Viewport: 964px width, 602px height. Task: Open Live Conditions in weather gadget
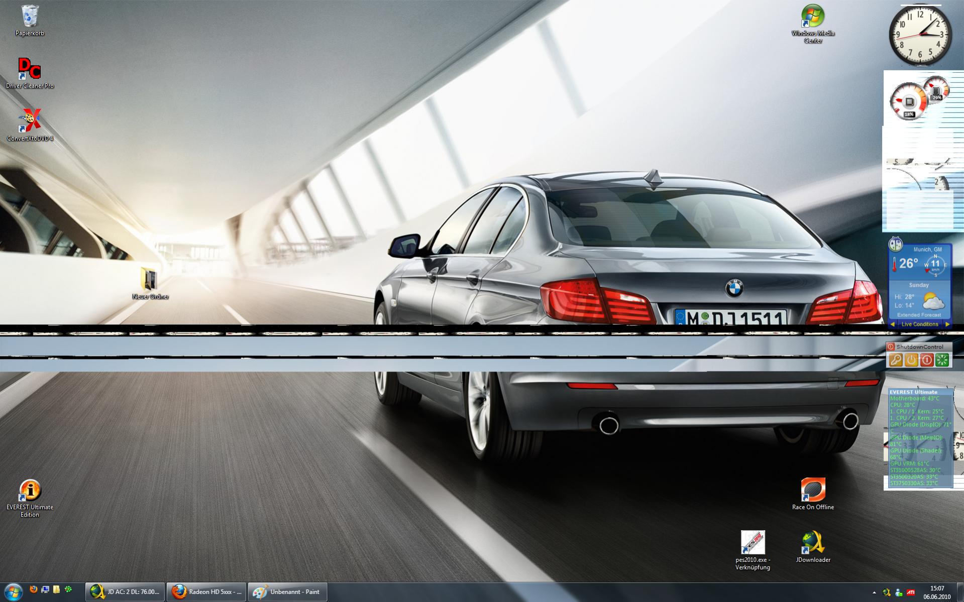pyautogui.click(x=920, y=324)
